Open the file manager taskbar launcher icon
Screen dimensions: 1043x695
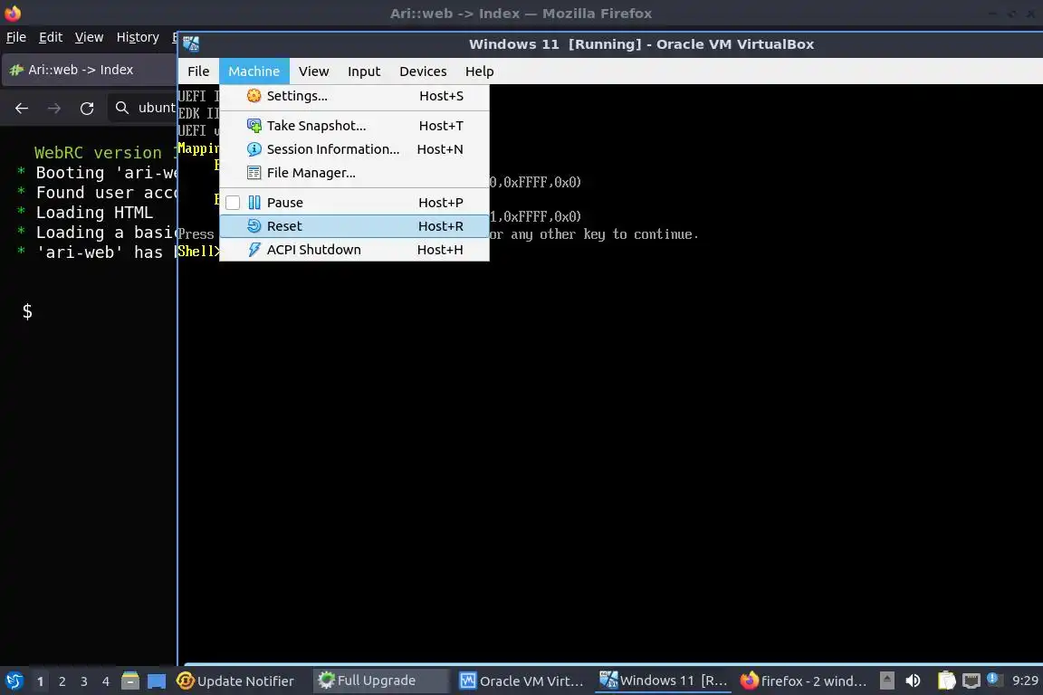pyautogui.click(x=130, y=681)
